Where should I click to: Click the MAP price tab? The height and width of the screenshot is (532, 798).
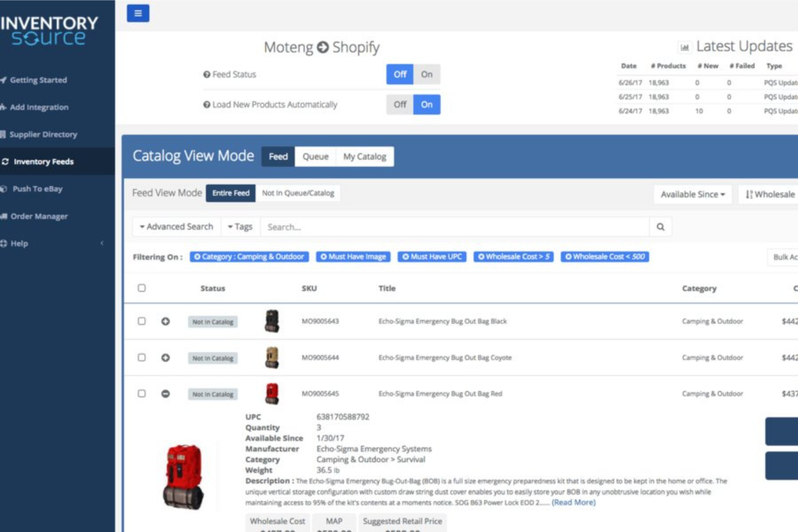click(334, 522)
